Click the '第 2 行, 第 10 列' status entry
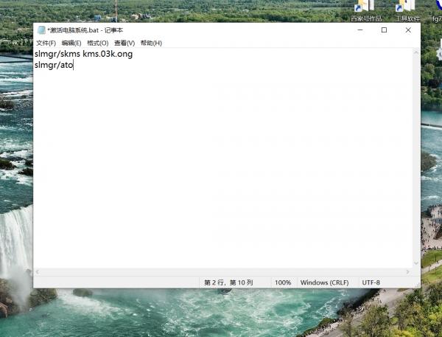The image size is (442, 337). pos(228,282)
